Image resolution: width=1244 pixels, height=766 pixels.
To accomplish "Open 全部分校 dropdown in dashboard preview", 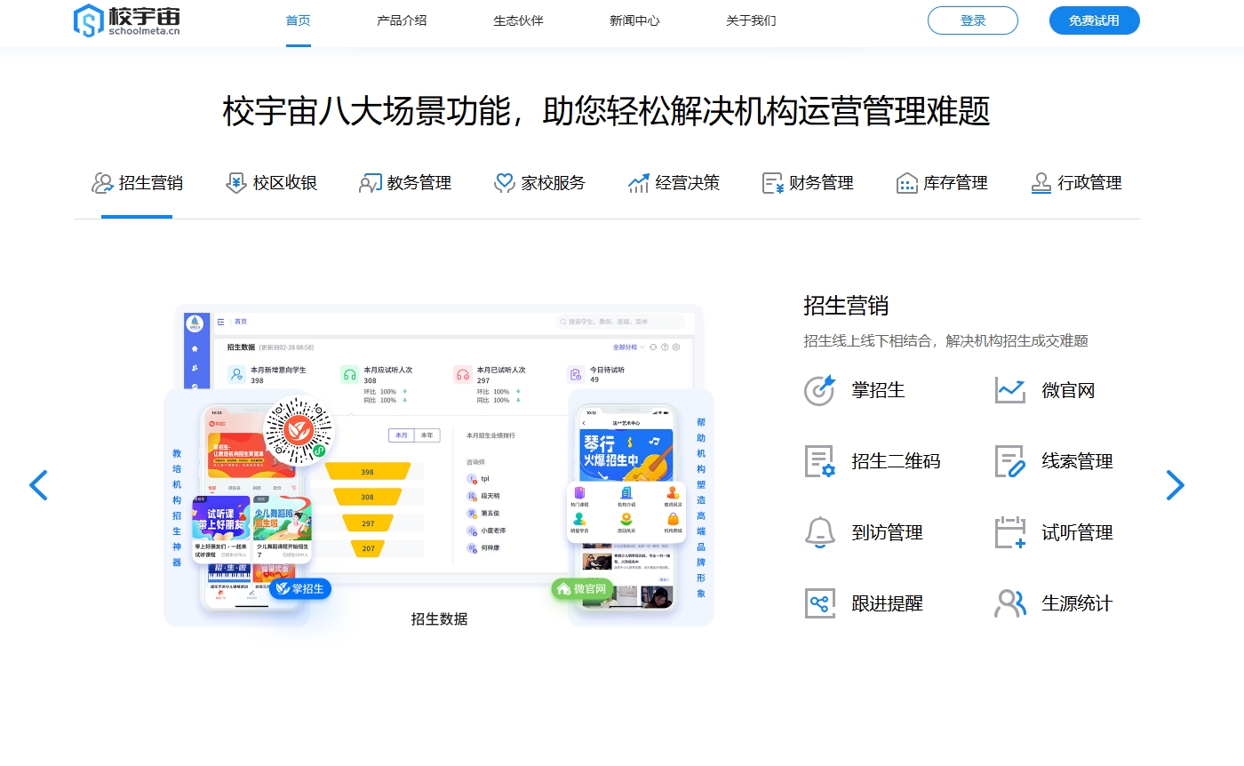I will point(627,347).
